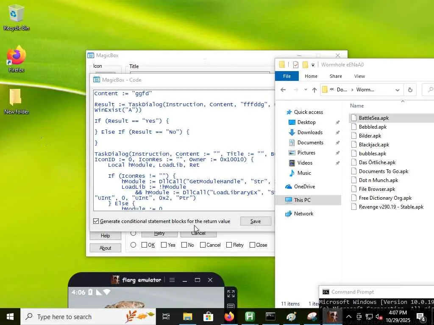Open recent locations dropdown in Explorer navigation
The height and width of the screenshot is (325, 434).
click(306, 90)
